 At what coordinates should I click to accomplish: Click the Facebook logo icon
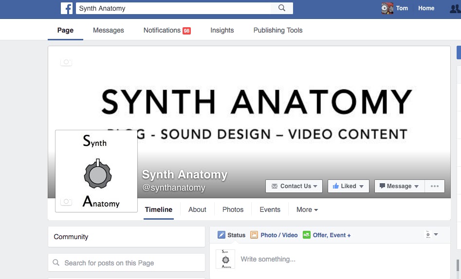click(x=67, y=8)
